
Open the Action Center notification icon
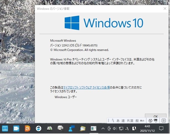(161, 128)
